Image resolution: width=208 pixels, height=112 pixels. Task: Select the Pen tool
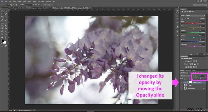click(2, 31)
